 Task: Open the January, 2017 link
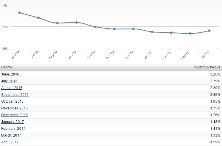[12, 122]
